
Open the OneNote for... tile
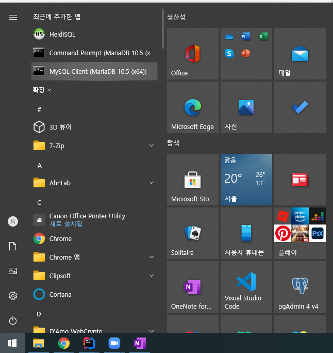tap(193, 287)
